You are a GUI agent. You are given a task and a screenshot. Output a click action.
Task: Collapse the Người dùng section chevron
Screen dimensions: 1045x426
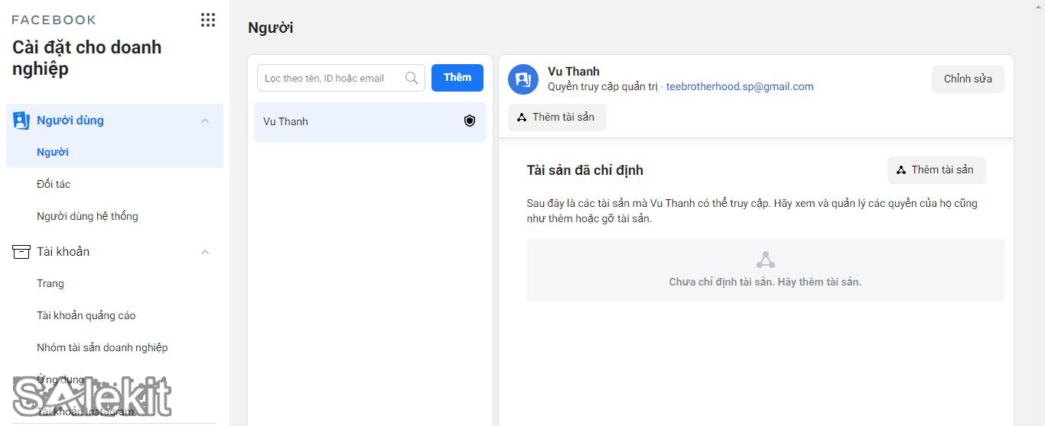coord(205,121)
